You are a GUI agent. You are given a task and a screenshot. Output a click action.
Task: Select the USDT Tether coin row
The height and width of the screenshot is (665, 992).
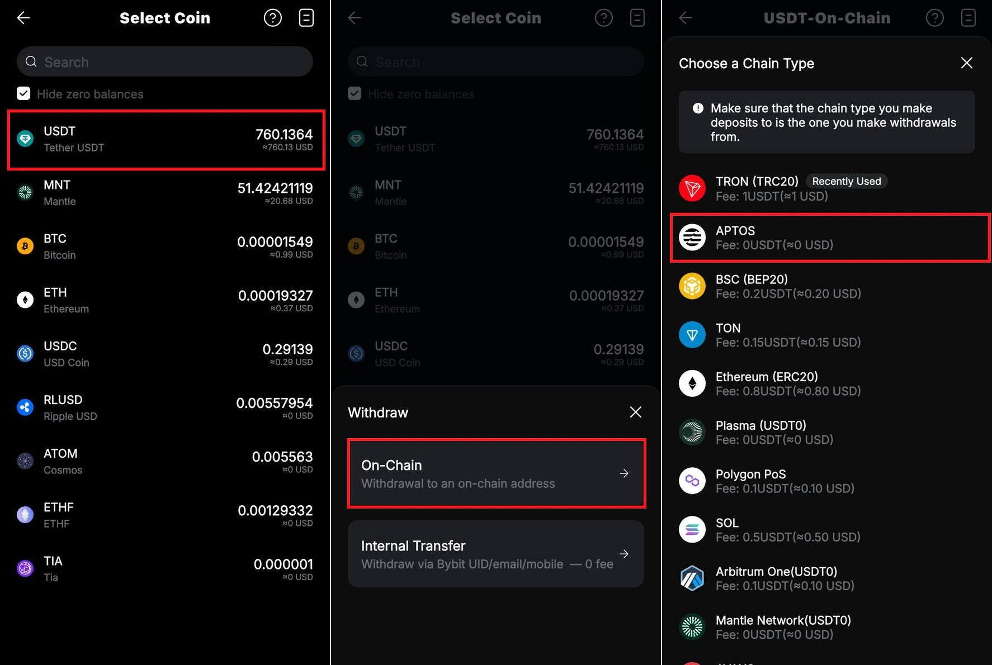[x=166, y=140]
